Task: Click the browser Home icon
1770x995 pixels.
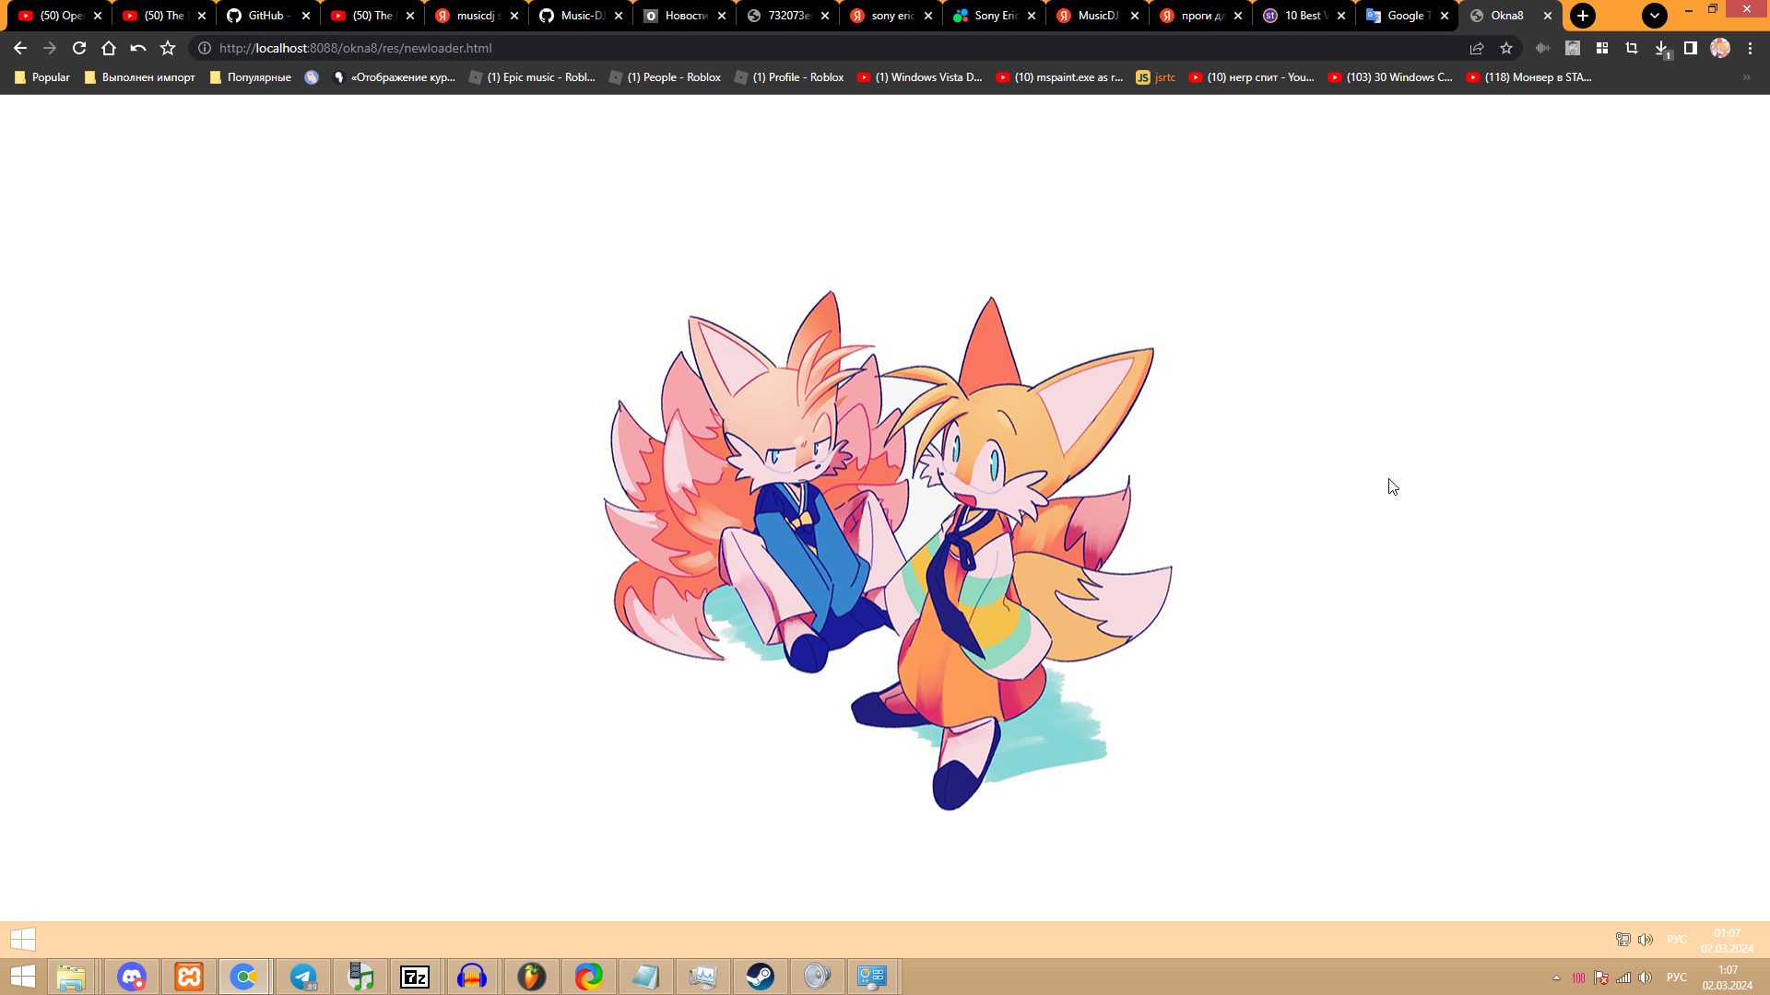Action: [109, 48]
